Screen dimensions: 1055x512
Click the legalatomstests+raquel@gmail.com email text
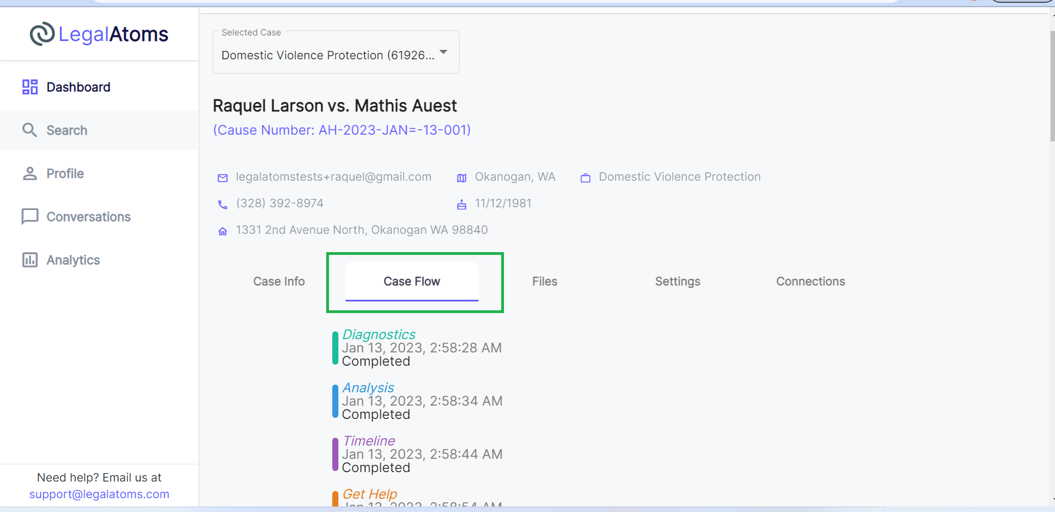(333, 177)
